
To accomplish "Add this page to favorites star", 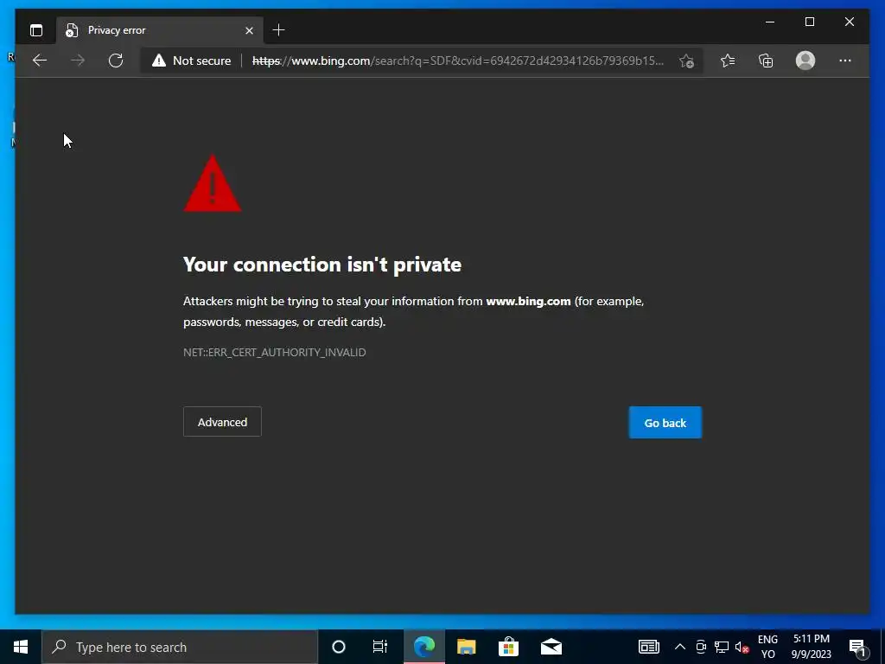I will coord(686,61).
